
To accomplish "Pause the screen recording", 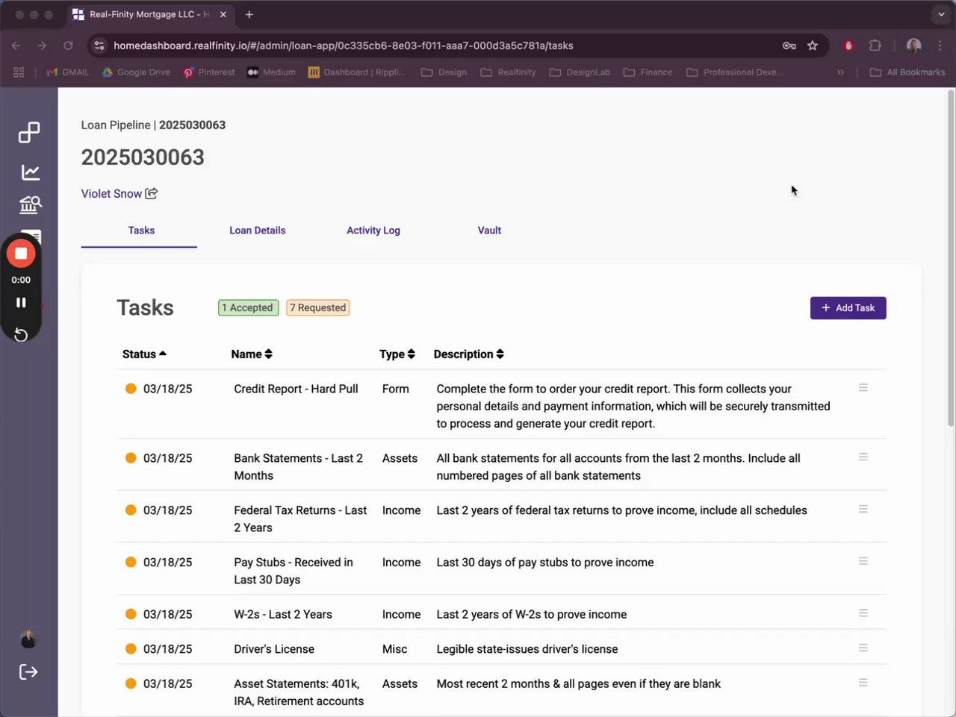I will [21, 302].
